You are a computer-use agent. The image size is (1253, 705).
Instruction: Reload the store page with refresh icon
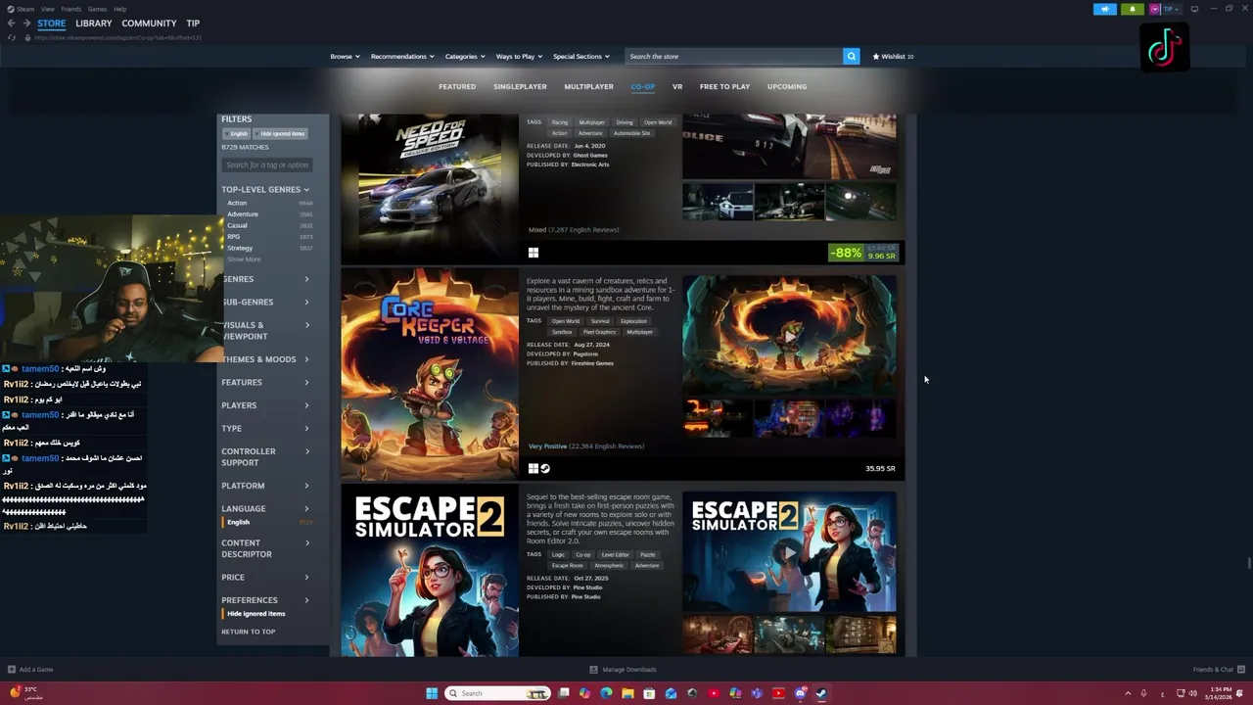(12, 37)
